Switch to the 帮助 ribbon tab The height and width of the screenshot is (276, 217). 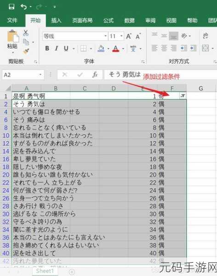pos(192,20)
